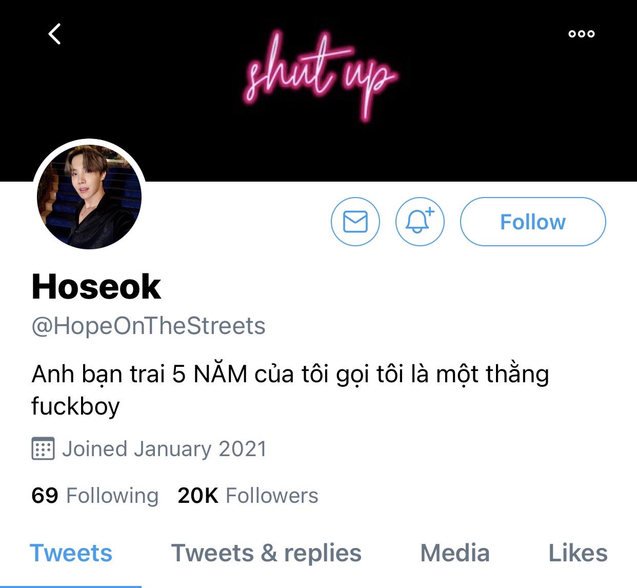
Task: Open the Likes tab
Action: click(x=578, y=553)
